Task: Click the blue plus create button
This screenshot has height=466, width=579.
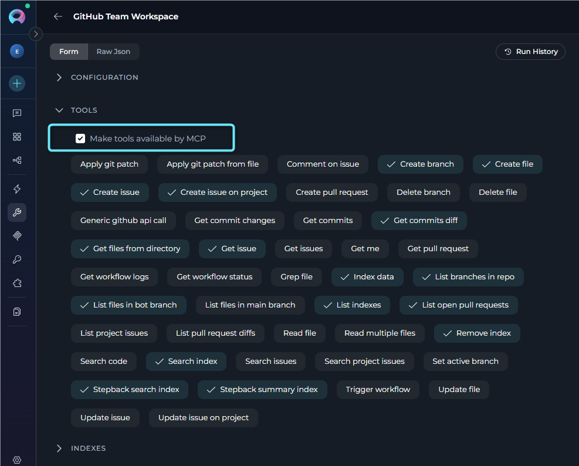Action: point(17,83)
